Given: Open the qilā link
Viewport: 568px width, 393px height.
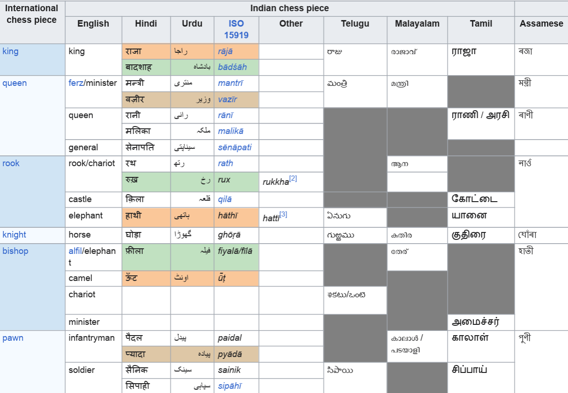Looking at the screenshot, I should pyautogui.click(x=224, y=199).
